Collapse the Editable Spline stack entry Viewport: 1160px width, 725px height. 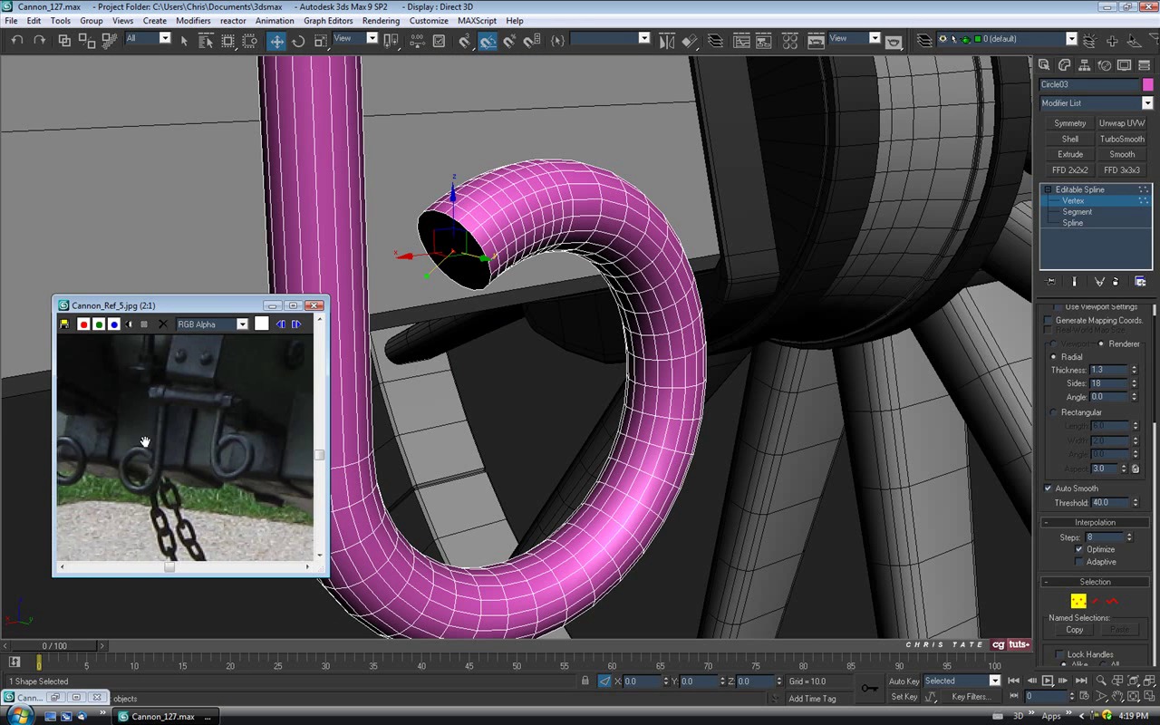1049,189
